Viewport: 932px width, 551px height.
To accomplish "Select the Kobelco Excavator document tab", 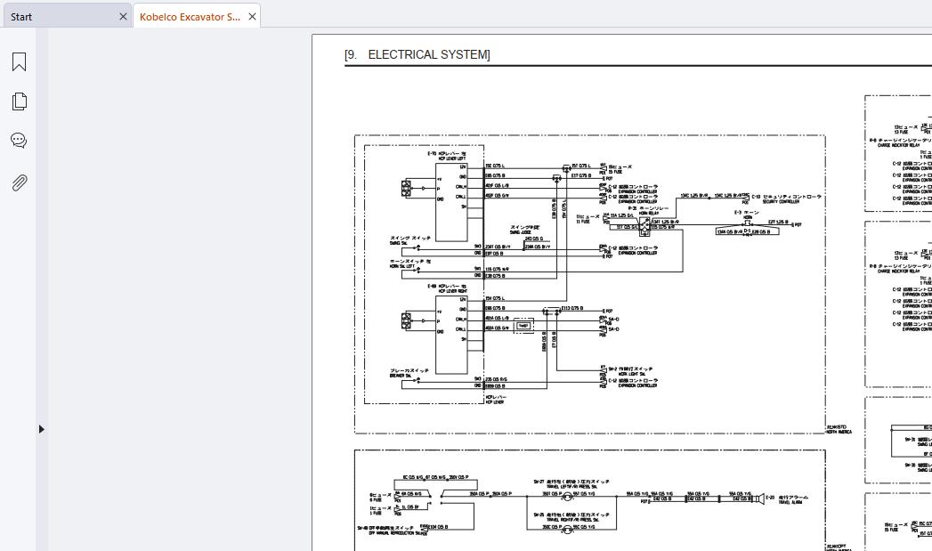I will [x=190, y=17].
